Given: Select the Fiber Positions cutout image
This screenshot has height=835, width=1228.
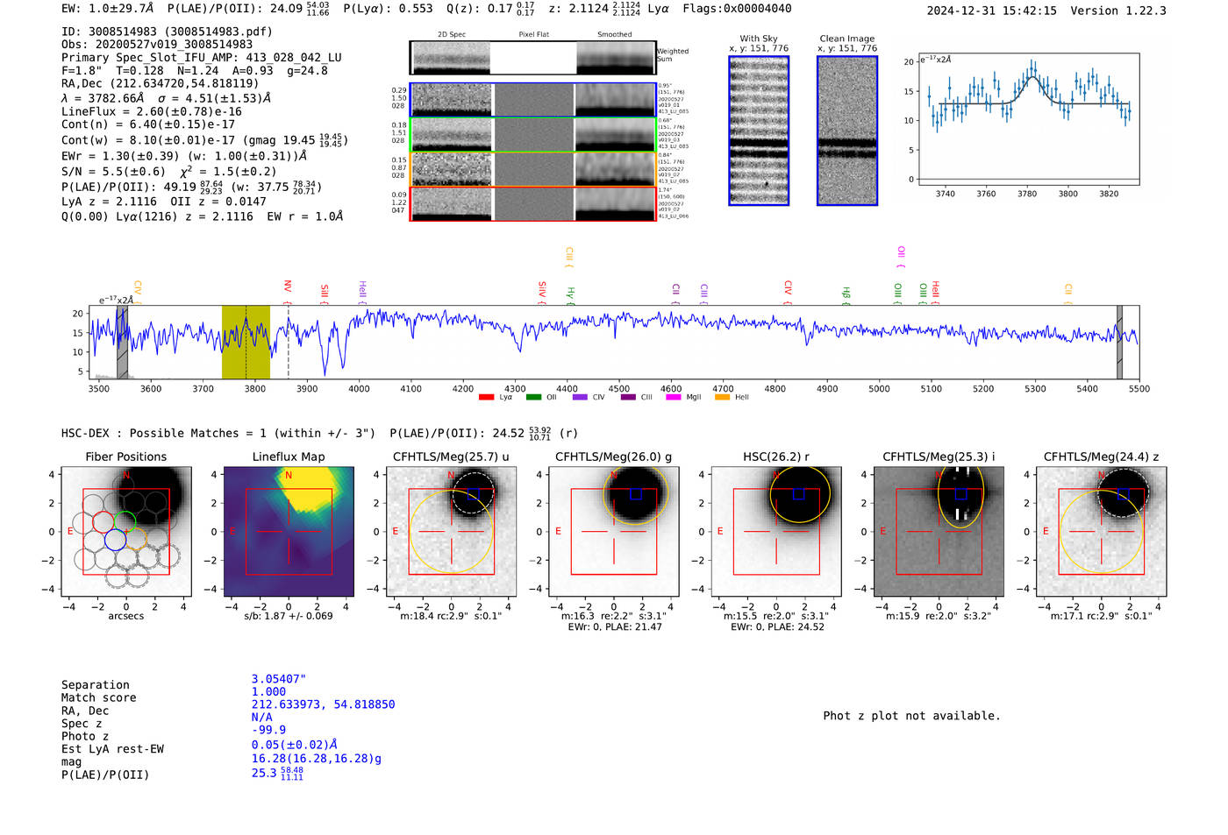Looking at the screenshot, I should [x=126, y=531].
